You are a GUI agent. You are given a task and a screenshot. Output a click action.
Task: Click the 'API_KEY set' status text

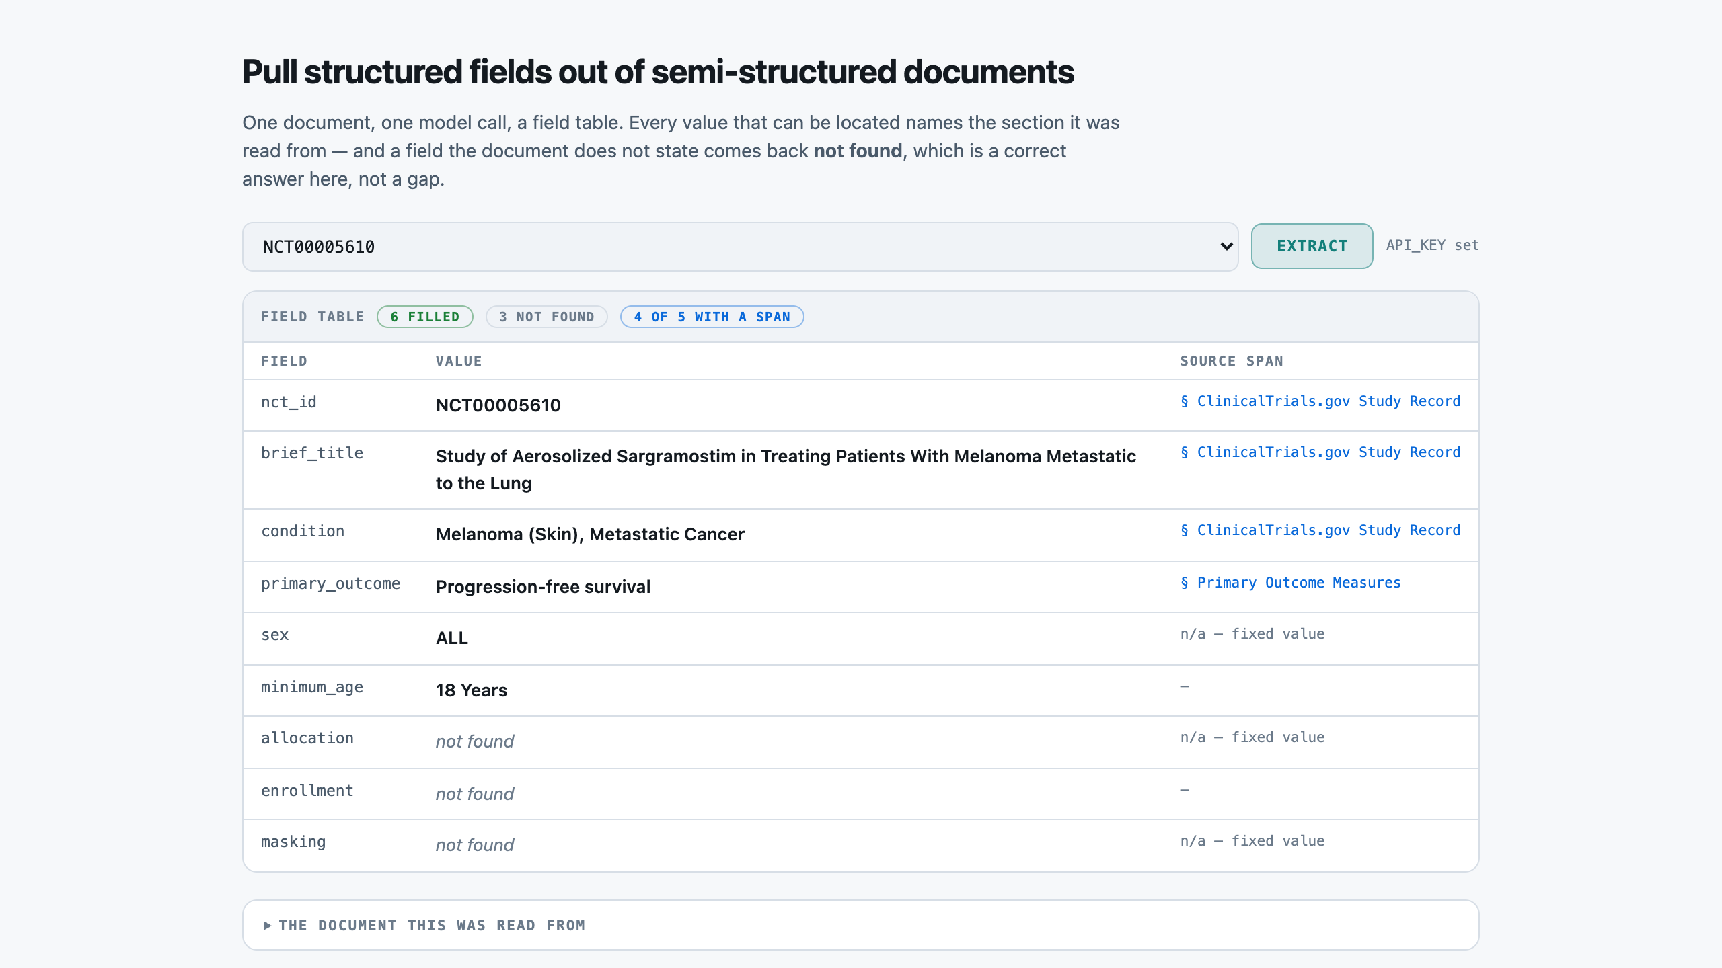(x=1433, y=245)
